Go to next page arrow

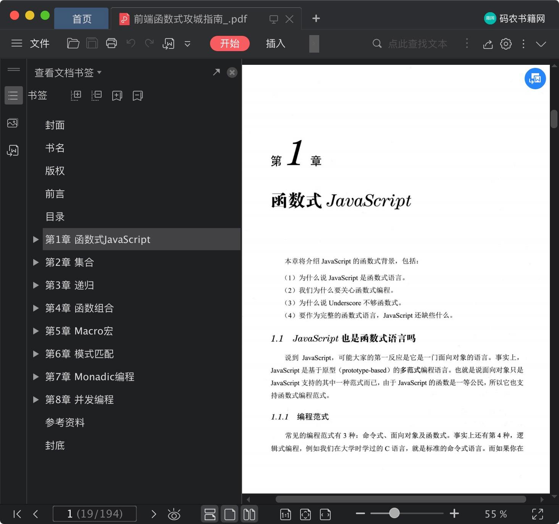(154, 514)
